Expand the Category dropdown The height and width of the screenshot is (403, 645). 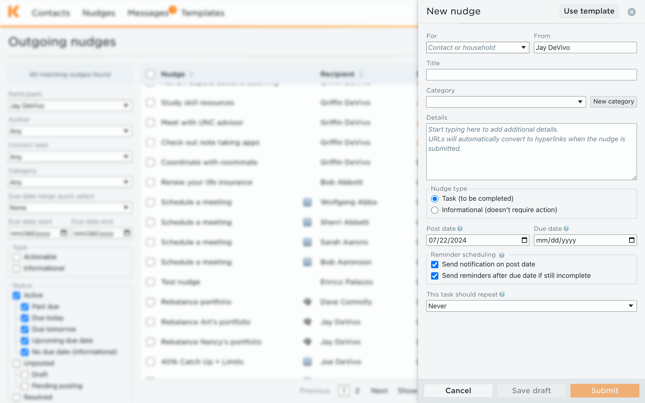[x=506, y=102]
